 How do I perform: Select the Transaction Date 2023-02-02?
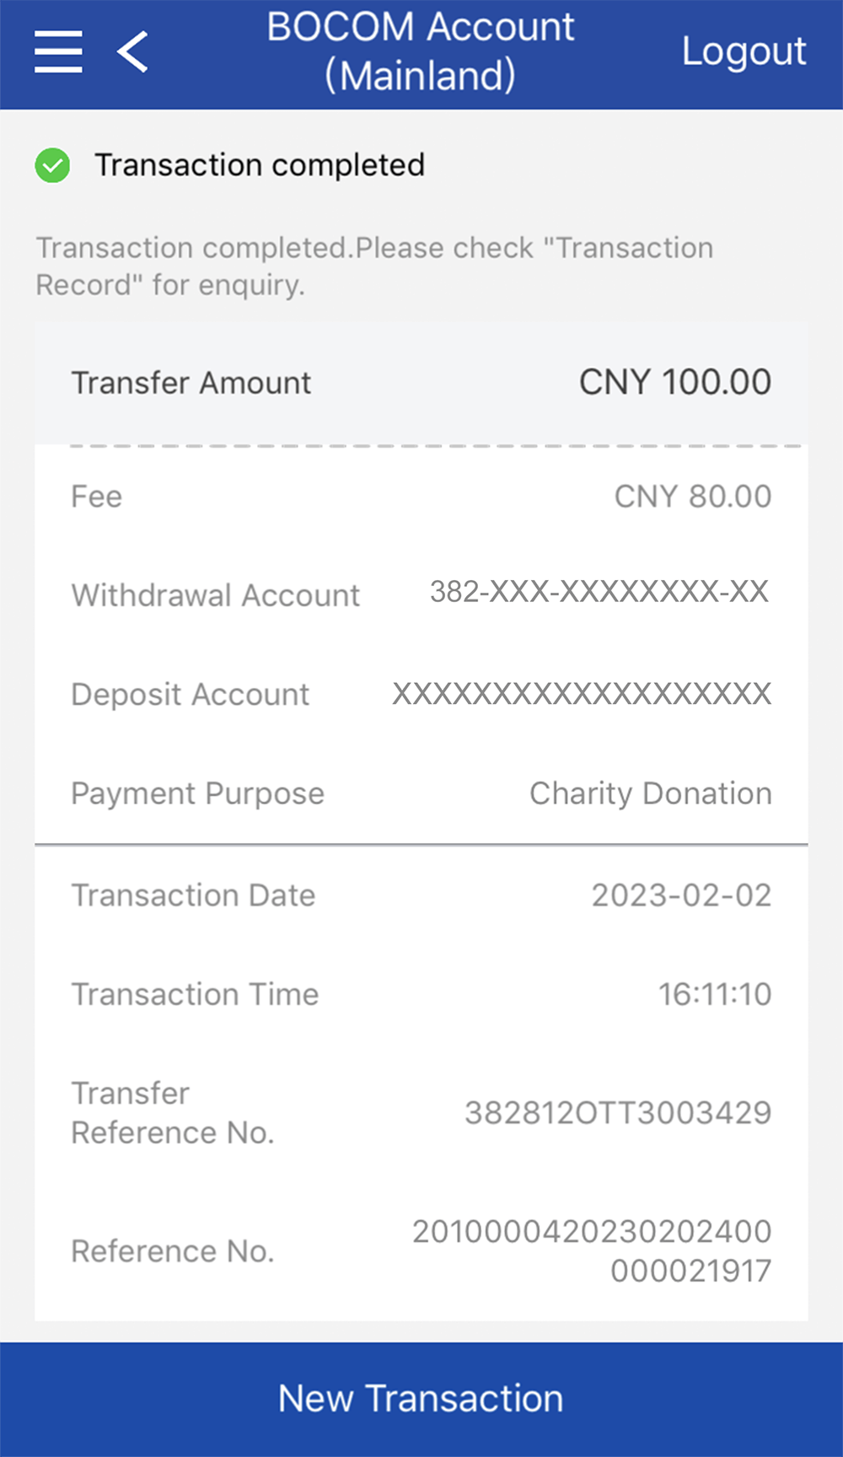tap(681, 895)
